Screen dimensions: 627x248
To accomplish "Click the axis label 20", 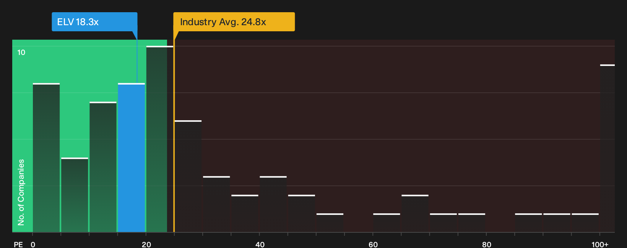I will (x=146, y=244).
